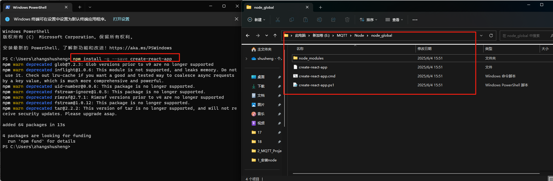Select the node_global Explorer tab
Viewport: 553px width, 181px height.
click(278, 7)
